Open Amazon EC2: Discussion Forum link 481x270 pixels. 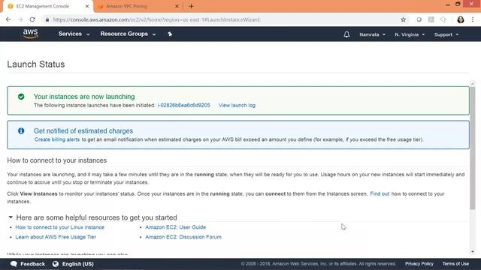click(183, 237)
